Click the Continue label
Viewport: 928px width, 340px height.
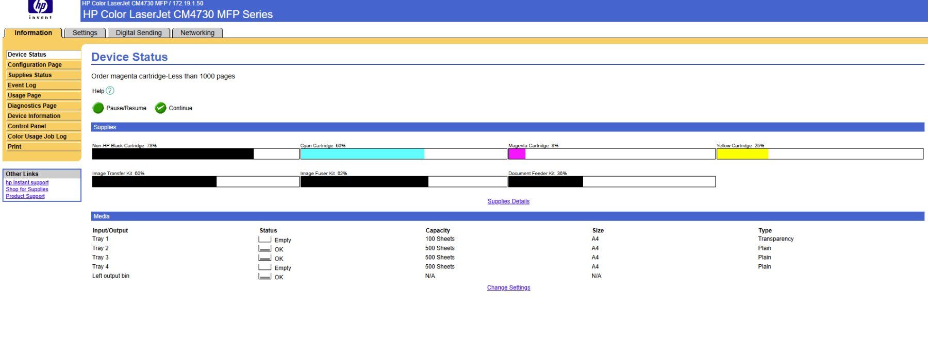(180, 108)
